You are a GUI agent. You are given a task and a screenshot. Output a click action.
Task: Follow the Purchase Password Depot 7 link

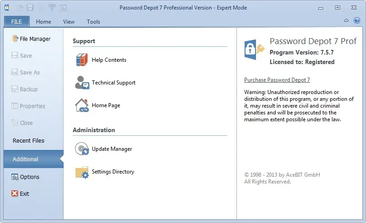click(x=277, y=80)
